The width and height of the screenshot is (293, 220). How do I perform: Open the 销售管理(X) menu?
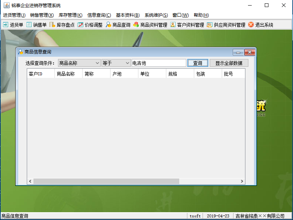[42, 15]
